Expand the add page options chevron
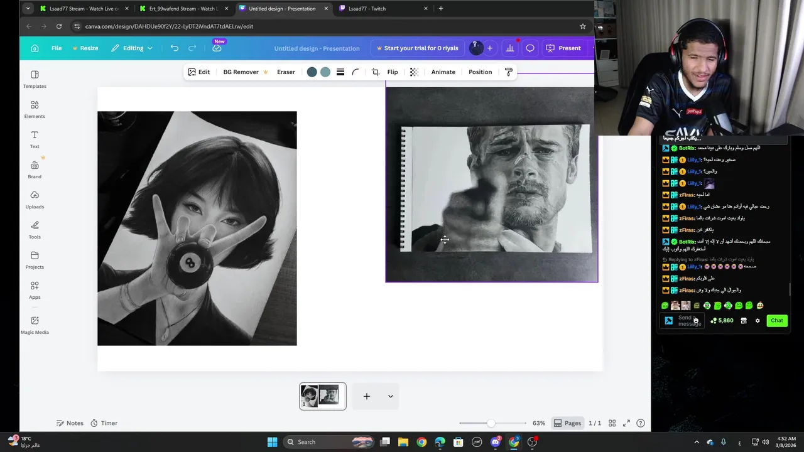This screenshot has width=804, height=452. click(x=391, y=396)
